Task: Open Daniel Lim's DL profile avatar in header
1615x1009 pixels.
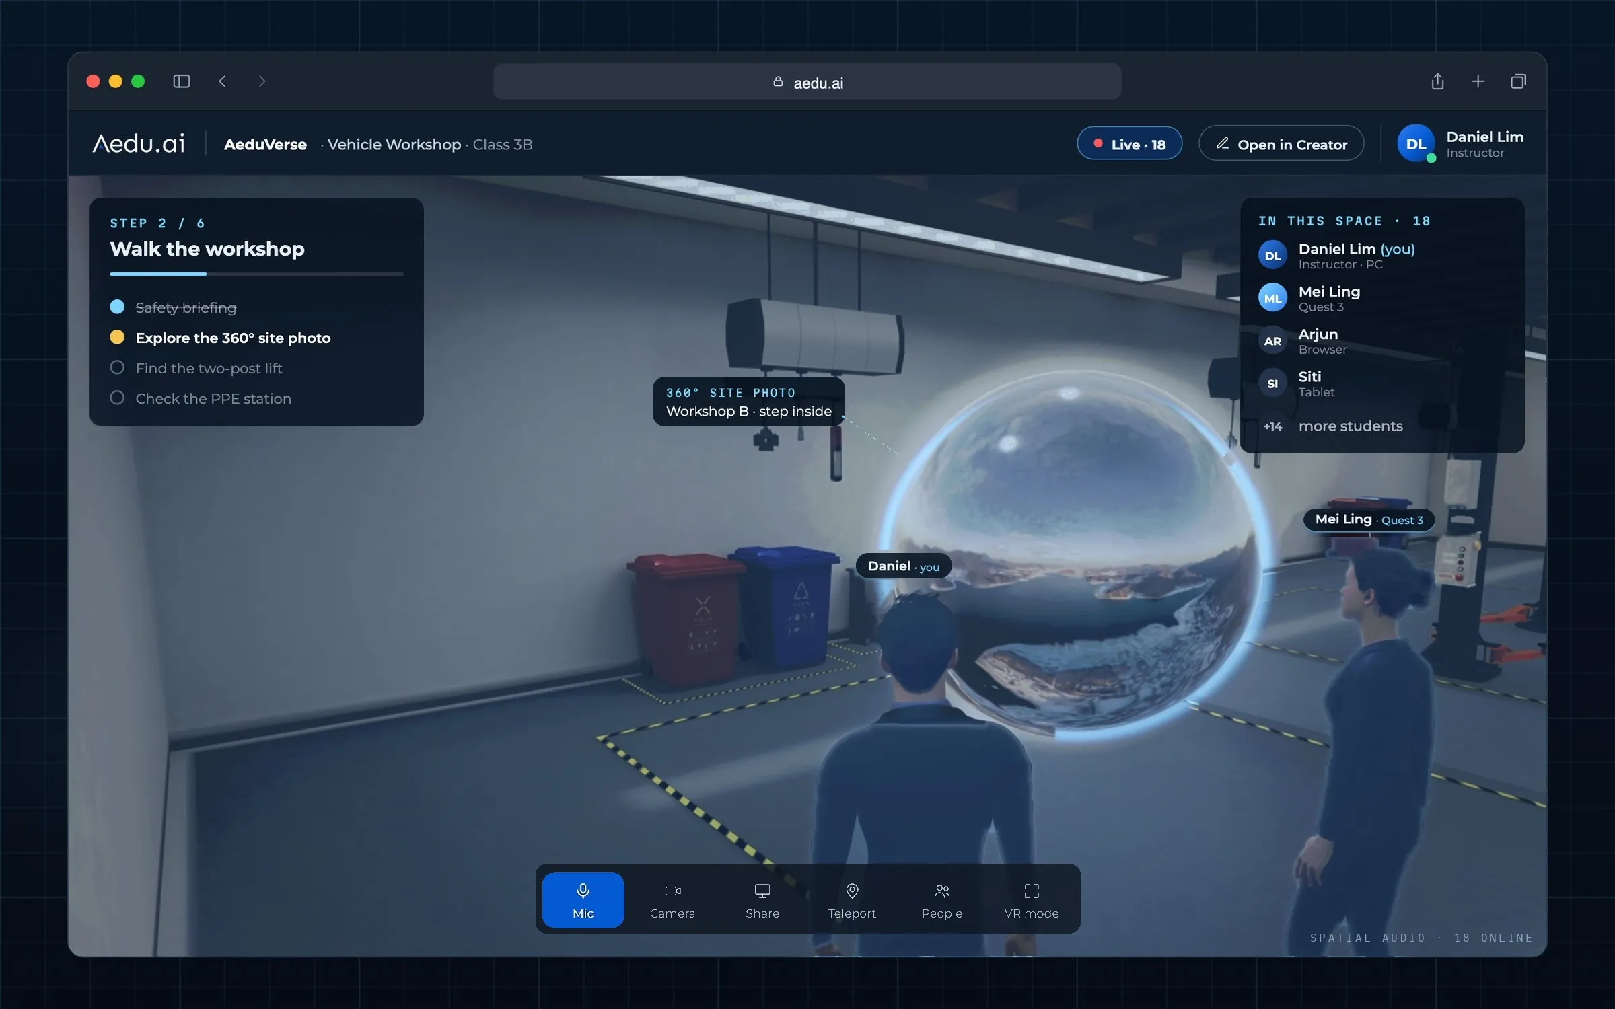Action: [1416, 144]
